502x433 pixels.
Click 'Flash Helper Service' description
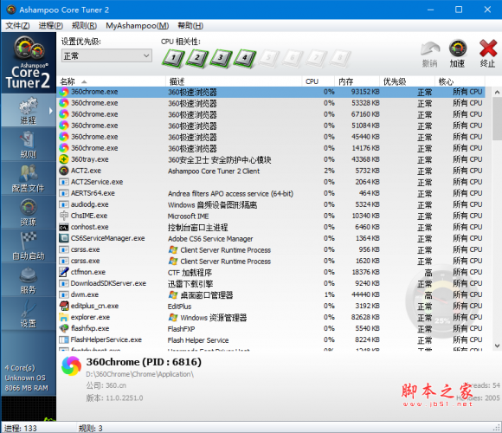[198, 340]
